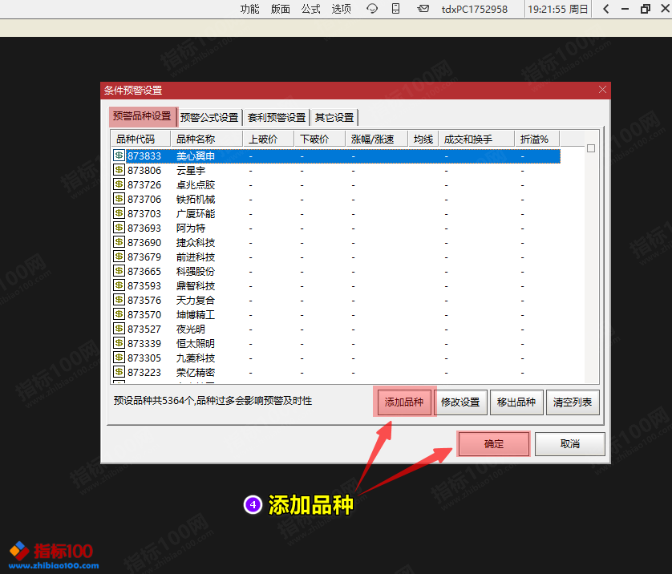Image resolution: width=672 pixels, height=574 pixels.
Task: Select the row named 美心翼申
Action: pos(336,156)
